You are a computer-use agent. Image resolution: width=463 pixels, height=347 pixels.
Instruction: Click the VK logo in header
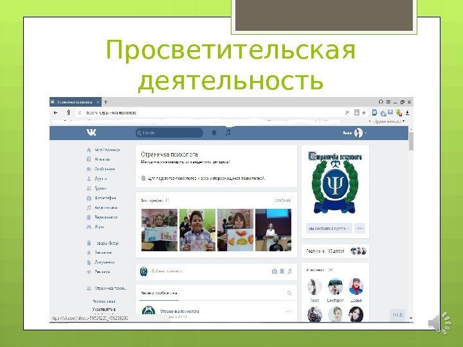91,132
